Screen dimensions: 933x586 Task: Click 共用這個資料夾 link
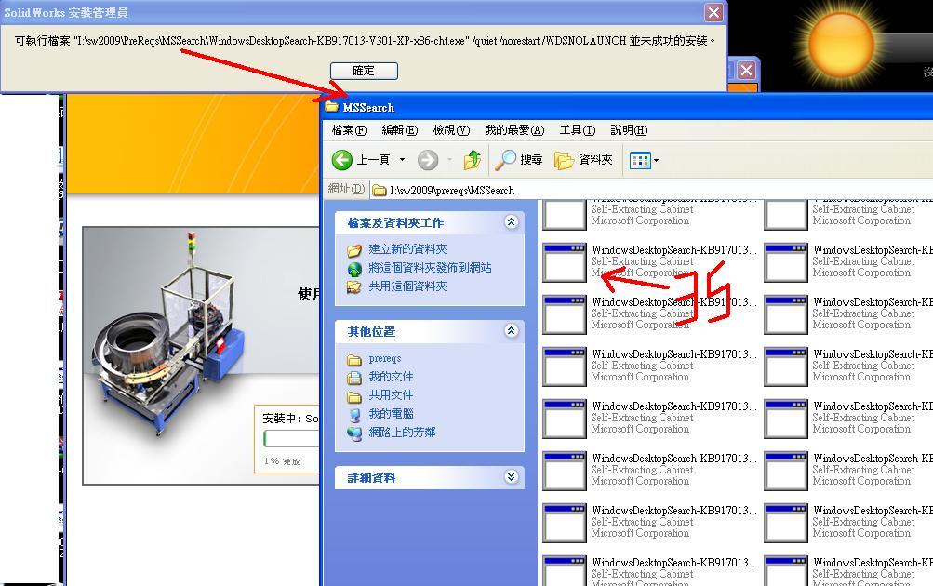[x=407, y=286]
